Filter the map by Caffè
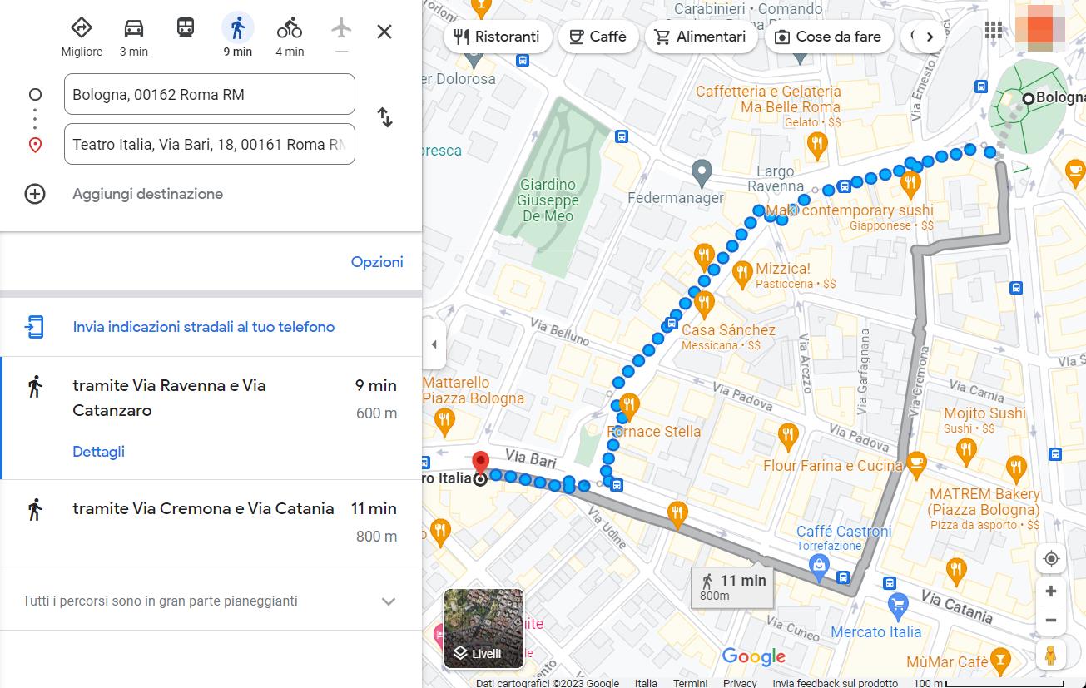Screen dimensions: 1086x688 pos(598,37)
